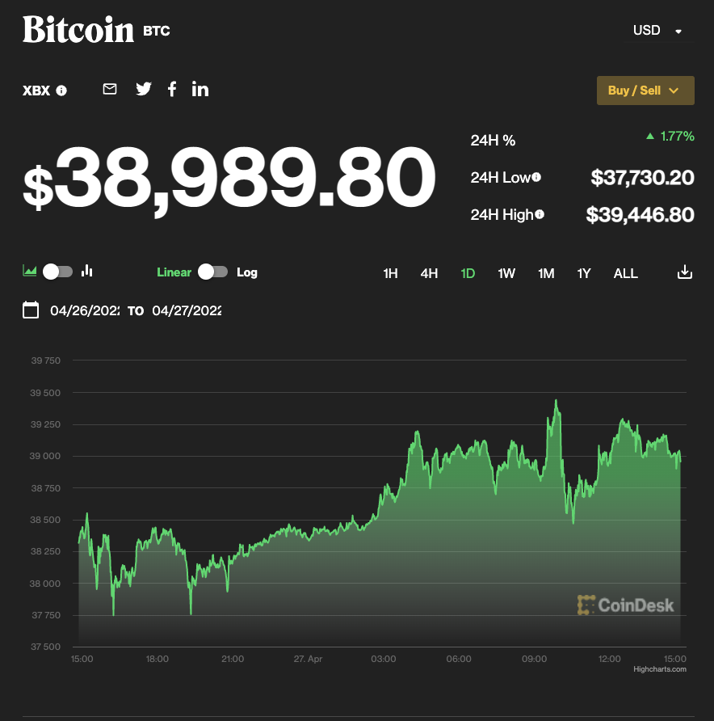This screenshot has width=714, height=721.
Task: Open the calendar date picker icon
Action: 31,310
